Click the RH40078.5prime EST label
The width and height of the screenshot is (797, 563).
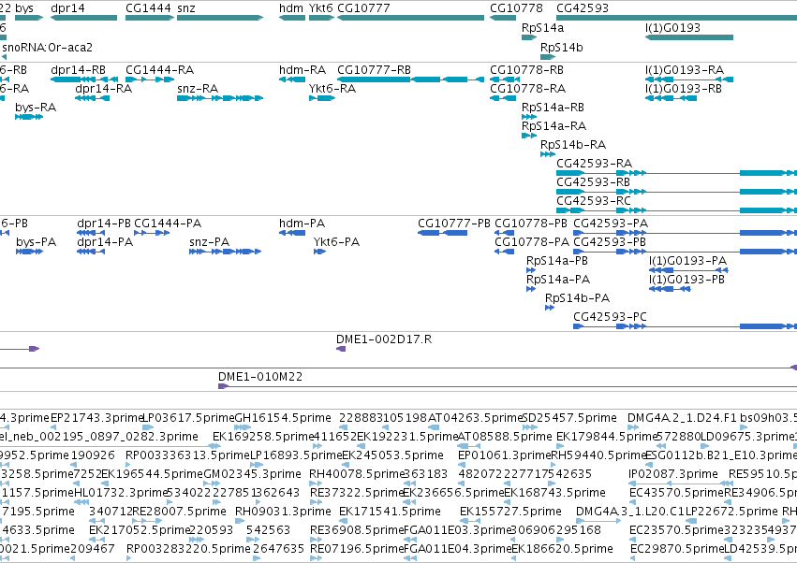point(356,473)
